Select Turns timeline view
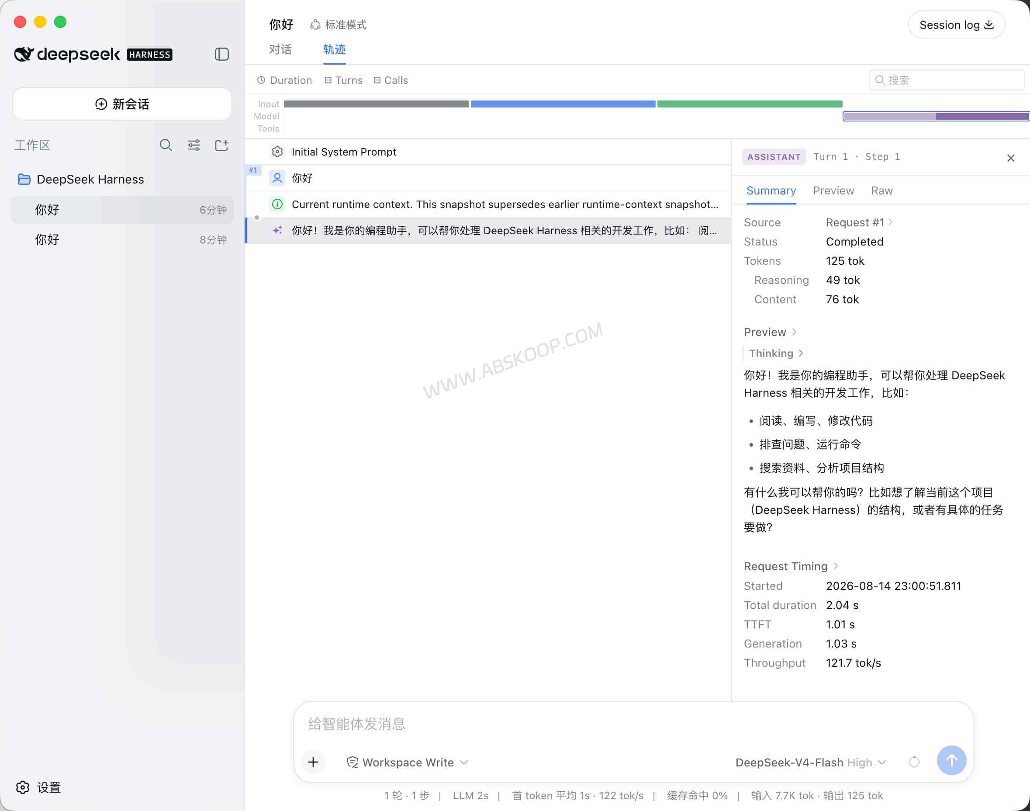This screenshot has width=1030, height=811. click(x=343, y=80)
